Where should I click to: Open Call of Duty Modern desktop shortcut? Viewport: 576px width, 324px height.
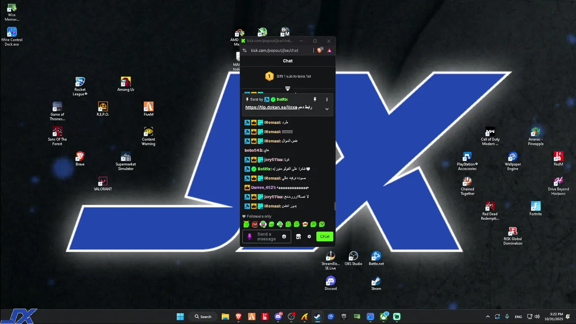[x=490, y=136]
